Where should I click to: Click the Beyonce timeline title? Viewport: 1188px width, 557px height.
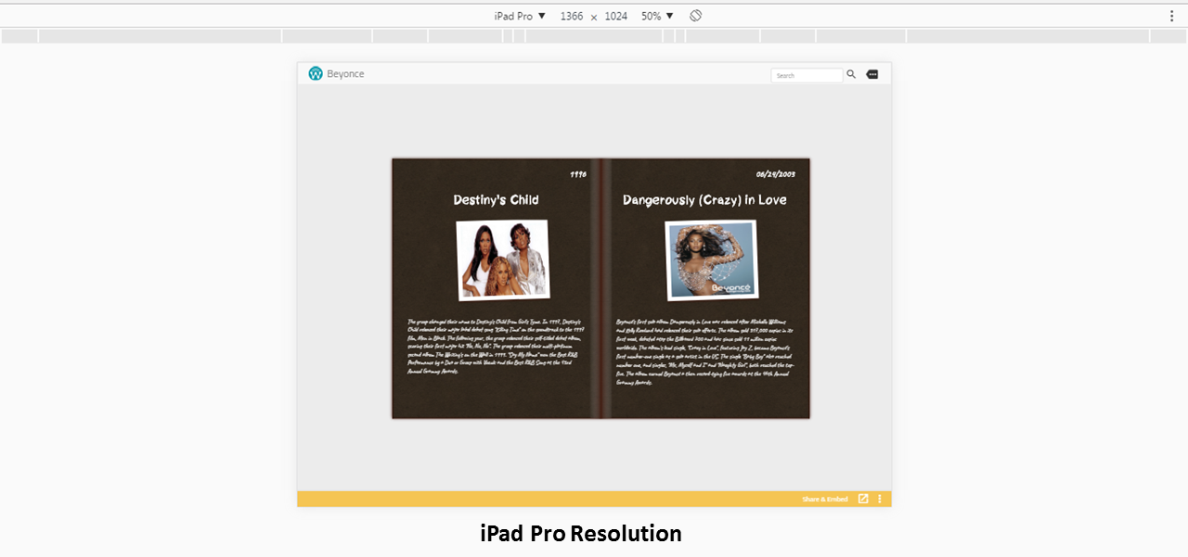pos(345,74)
